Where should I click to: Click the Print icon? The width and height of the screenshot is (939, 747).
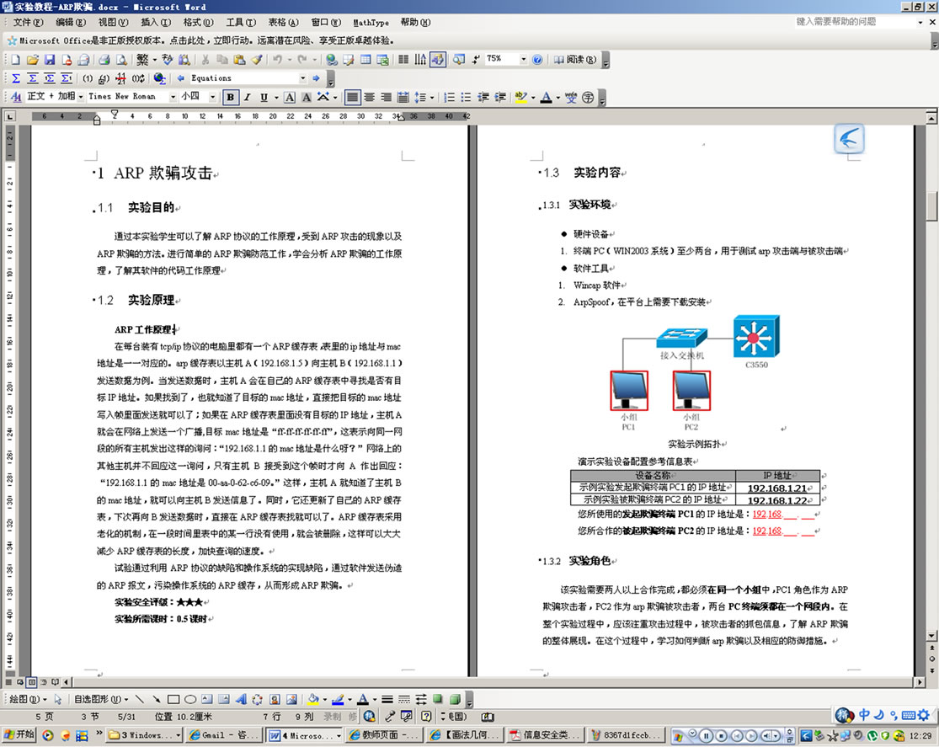click(x=104, y=60)
